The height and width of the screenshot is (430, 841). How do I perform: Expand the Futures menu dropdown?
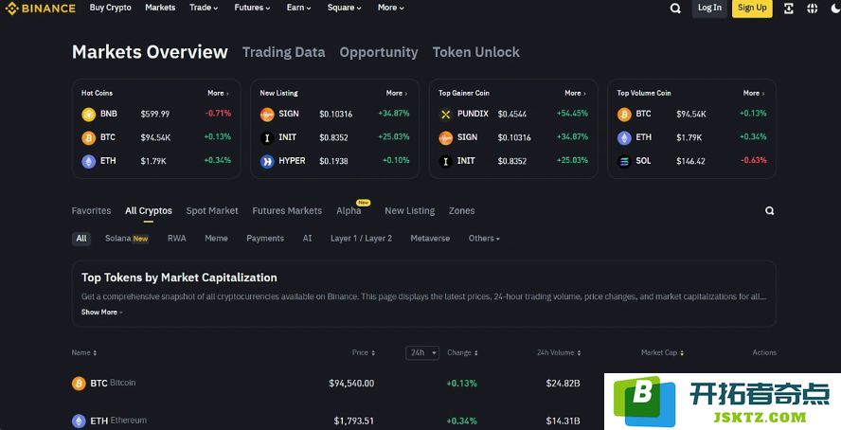coord(252,8)
